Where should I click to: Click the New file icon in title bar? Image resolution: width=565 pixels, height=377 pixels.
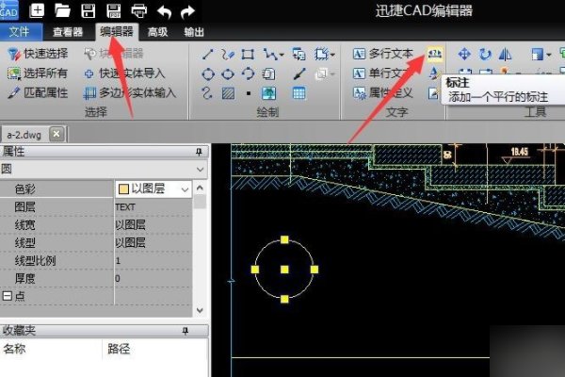click(37, 10)
